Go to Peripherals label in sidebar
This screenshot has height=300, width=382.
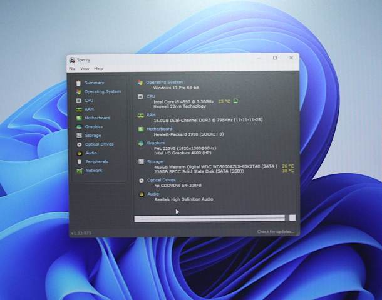(96, 162)
